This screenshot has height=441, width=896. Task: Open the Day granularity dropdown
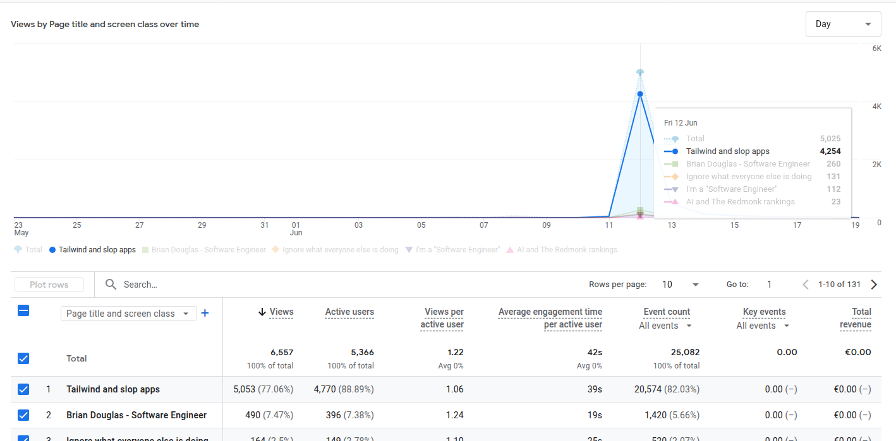pyautogui.click(x=843, y=24)
